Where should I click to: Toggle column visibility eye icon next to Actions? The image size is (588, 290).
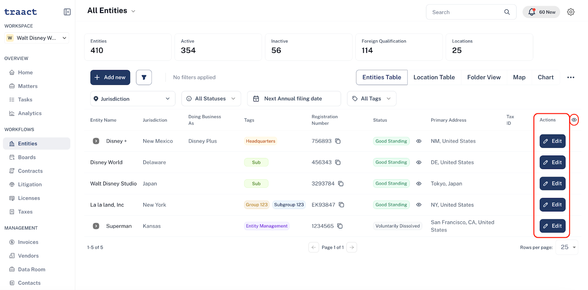(574, 120)
